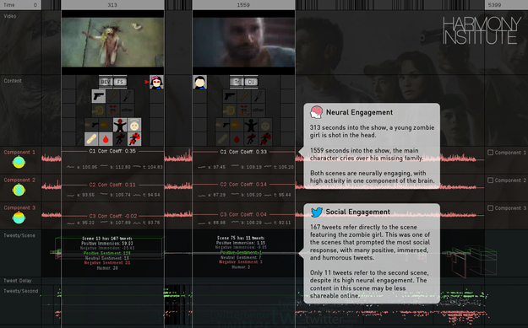Image resolution: width=528 pixels, height=328 pixels.
Task: Select the zombie girl character icon
Action: pos(156,82)
